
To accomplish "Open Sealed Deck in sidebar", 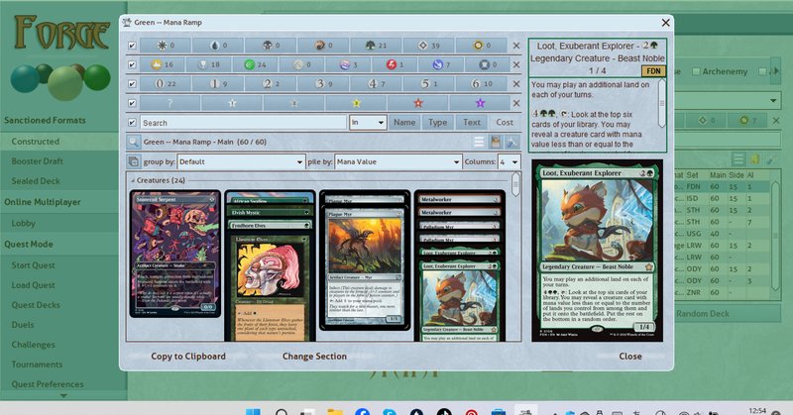I will [36, 181].
